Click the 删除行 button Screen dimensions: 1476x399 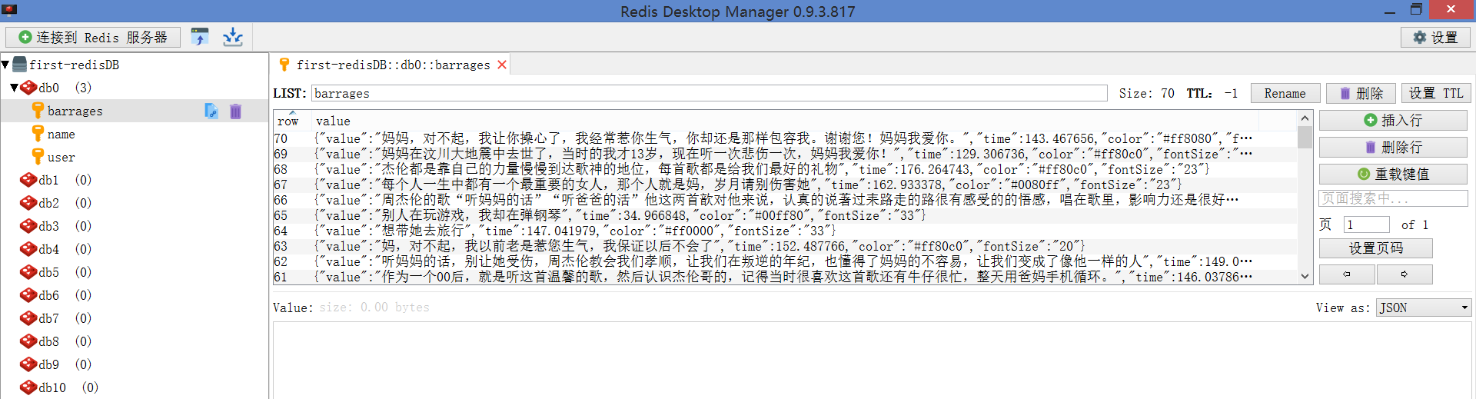pyautogui.click(x=1393, y=147)
